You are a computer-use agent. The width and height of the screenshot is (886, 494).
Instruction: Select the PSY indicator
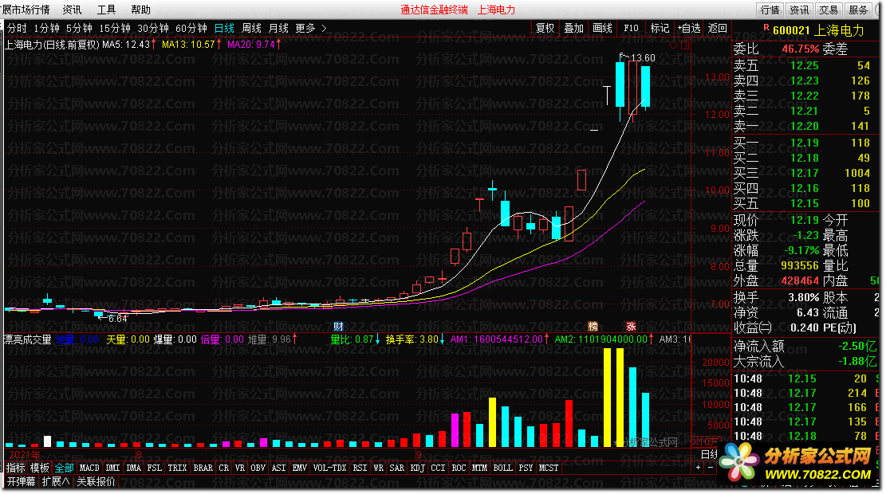tap(526, 468)
